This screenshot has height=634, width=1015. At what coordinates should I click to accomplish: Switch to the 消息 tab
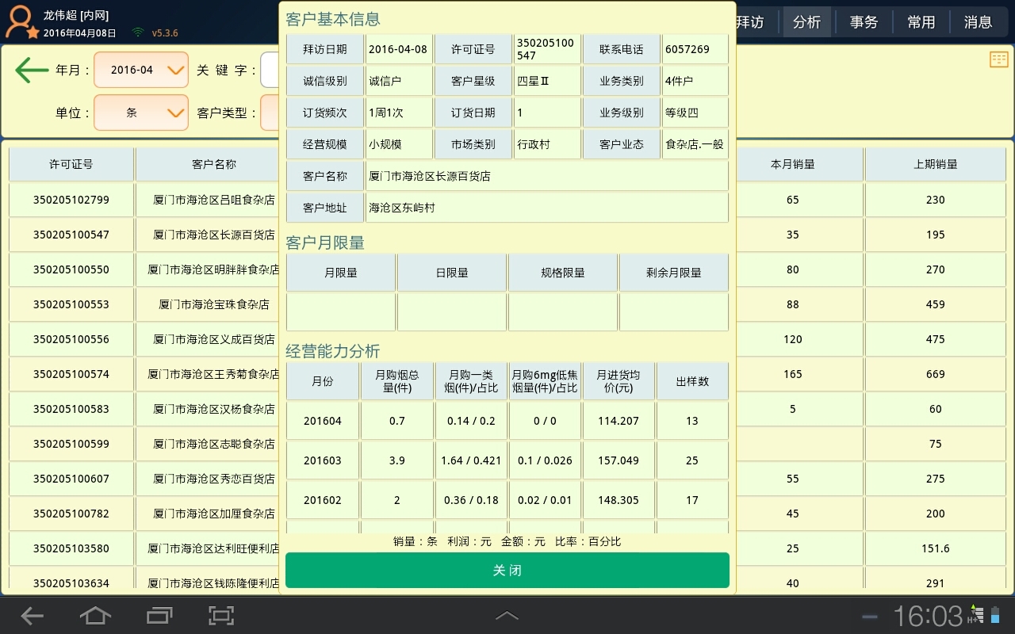coord(978,22)
